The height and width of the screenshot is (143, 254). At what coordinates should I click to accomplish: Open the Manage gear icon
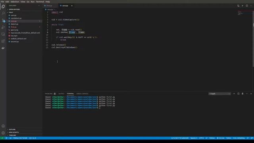pyautogui.click(x=3, y=133)
